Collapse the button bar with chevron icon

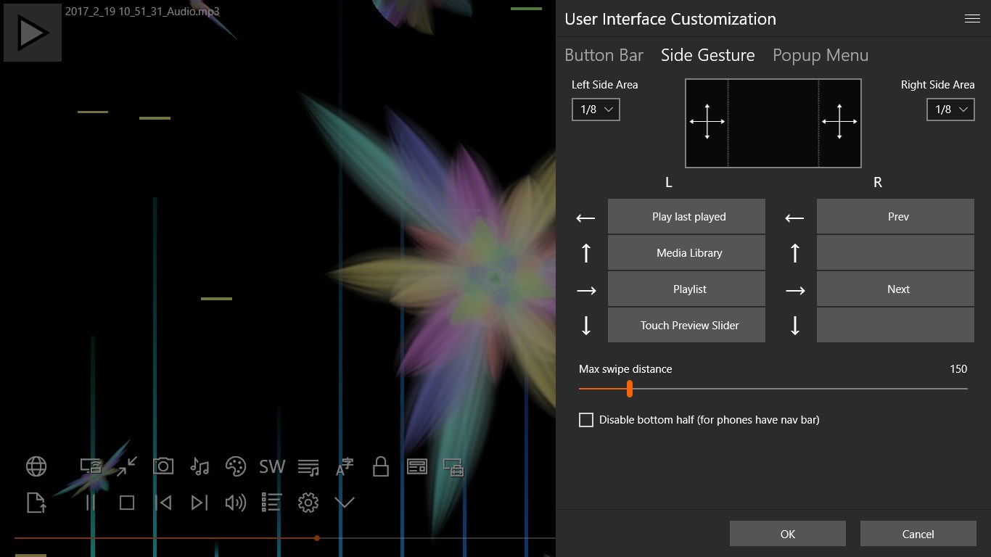click(345, 503)
